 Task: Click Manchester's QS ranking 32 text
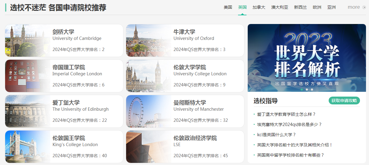pos(200,120)
